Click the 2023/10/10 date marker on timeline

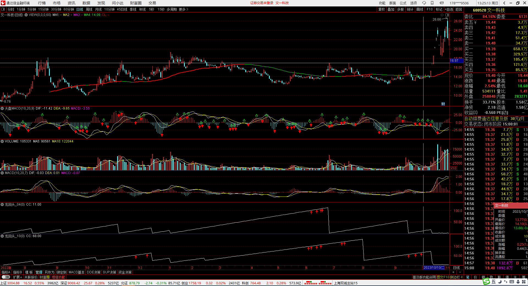coord(434,268)
